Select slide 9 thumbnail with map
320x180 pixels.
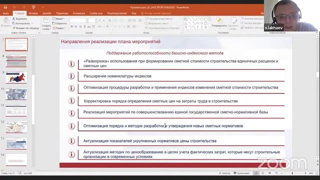(16, 77)
